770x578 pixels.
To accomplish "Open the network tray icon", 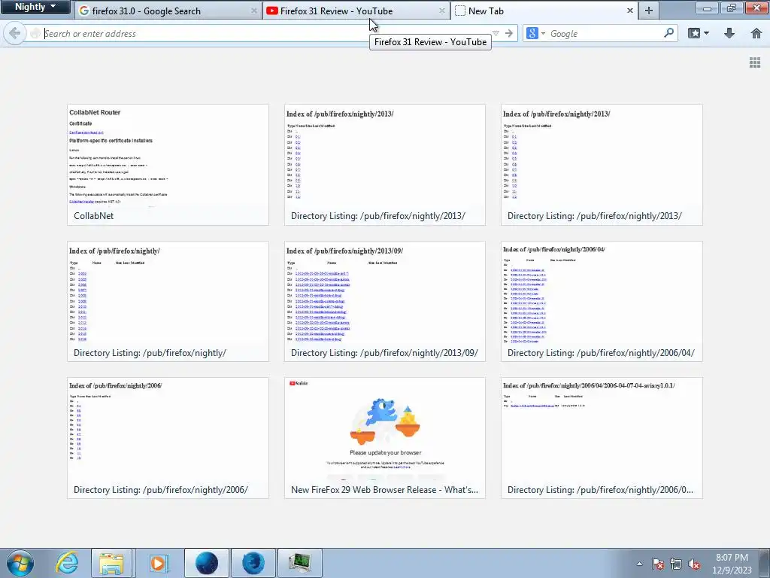I will pos(676,564).
